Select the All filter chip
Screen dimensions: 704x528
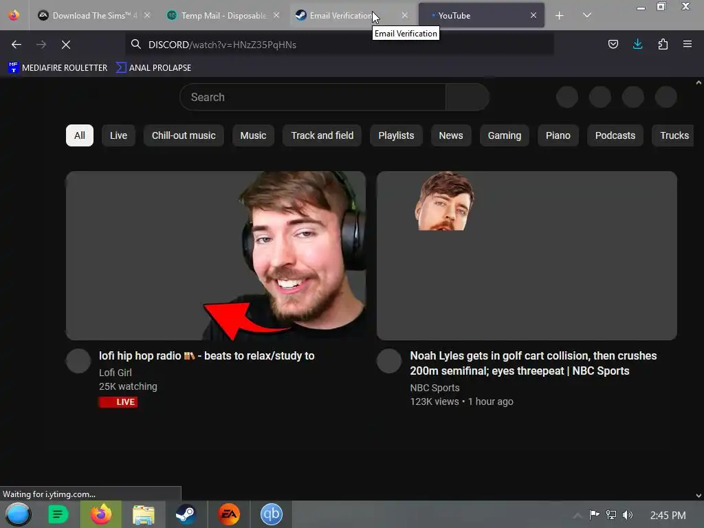(80, 135)
